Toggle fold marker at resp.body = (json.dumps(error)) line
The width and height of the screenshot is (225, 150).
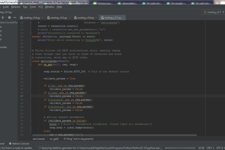point(31,127)
